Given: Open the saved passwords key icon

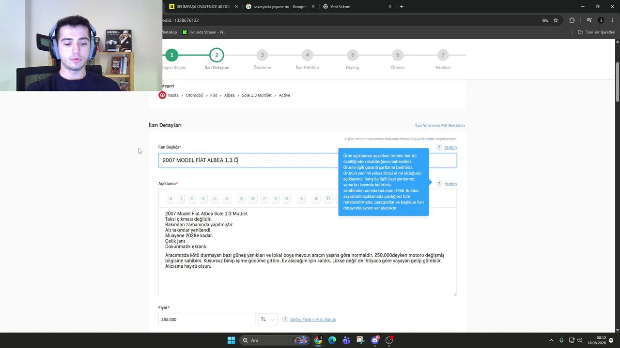Looking at the screenshot, I should point(545,20).
